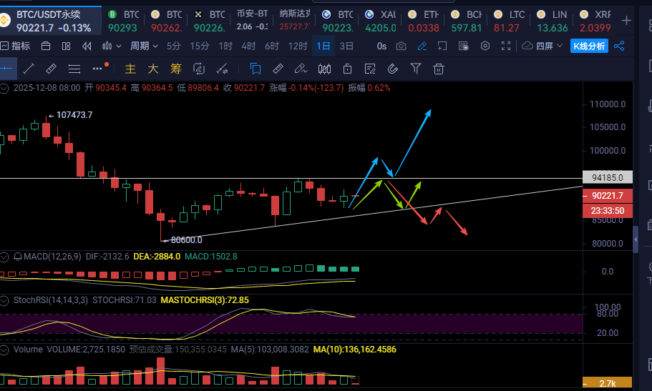Click the screenshot camera icon

pyautogui.click(x=401, y=46)
